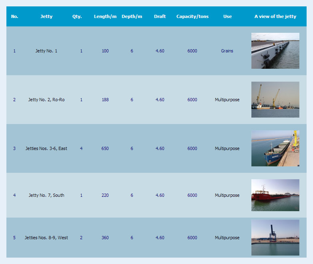
Task: Click length value 100
Action: point(105,51)
